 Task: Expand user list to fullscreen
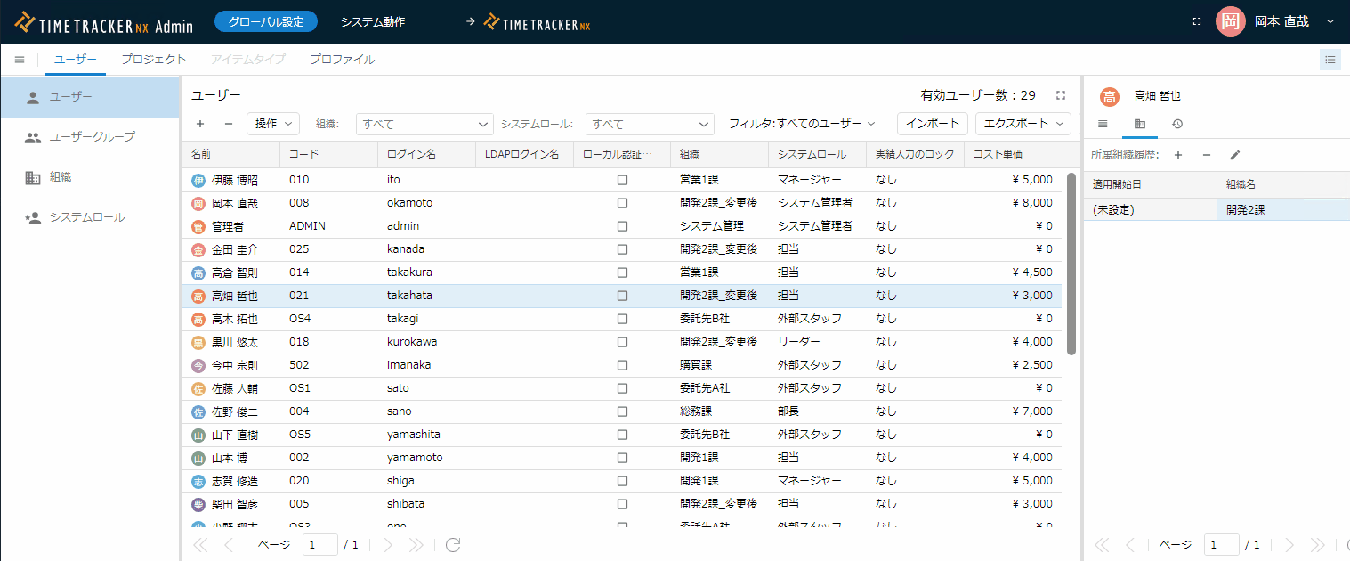pos(1060,95)
